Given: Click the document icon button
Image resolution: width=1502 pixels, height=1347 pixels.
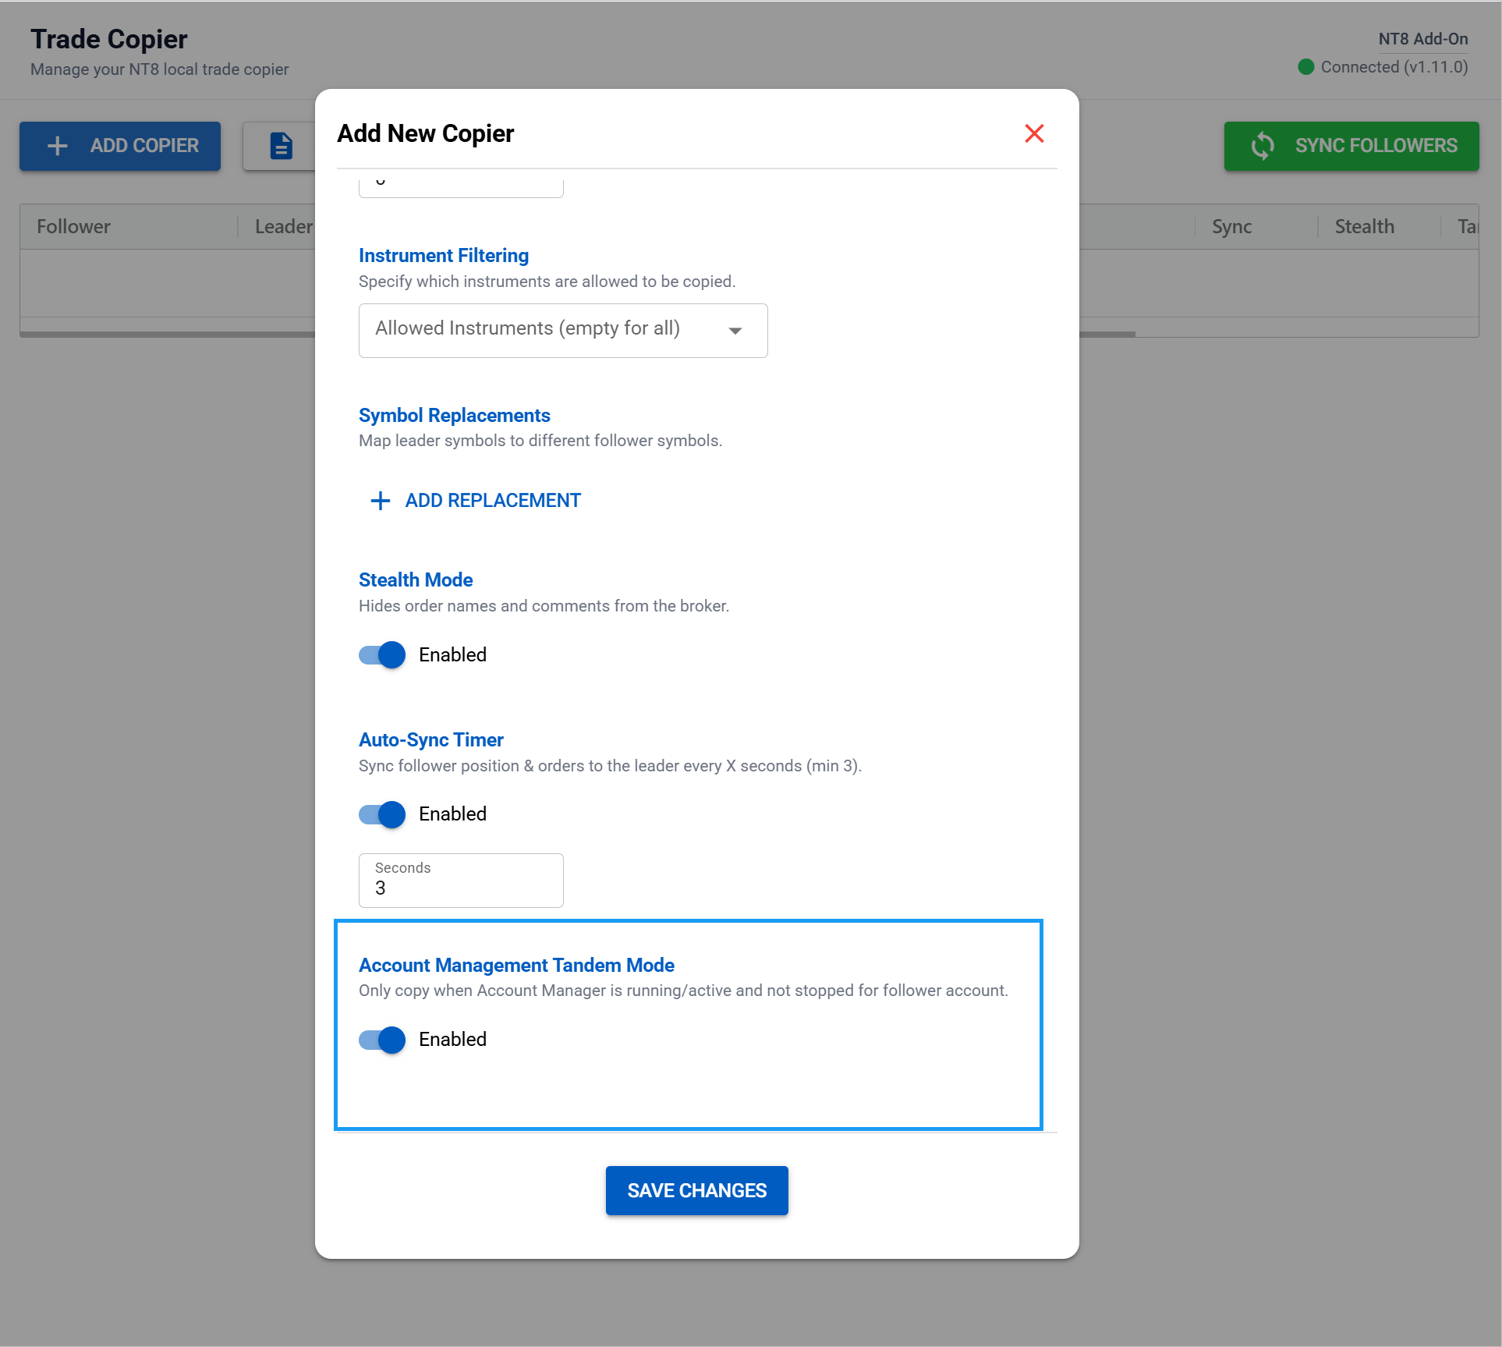Looking at the screenshot, I should [281, 146].
